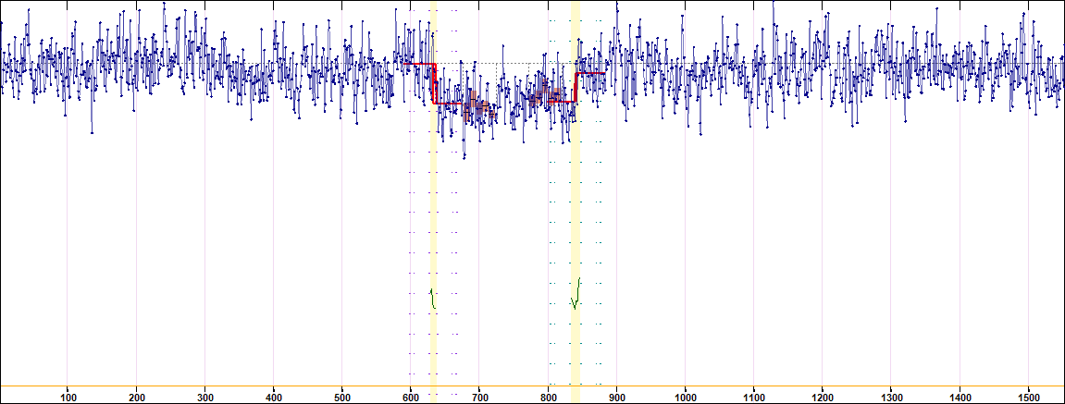
Task: Click the x-axis label 1500
Action: click(1027, 397)
